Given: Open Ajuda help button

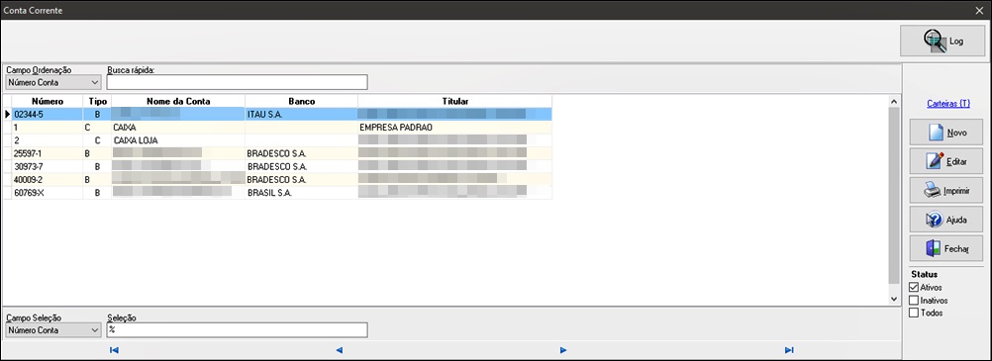Looking at the screenshot, I should [x=946, y=220].
